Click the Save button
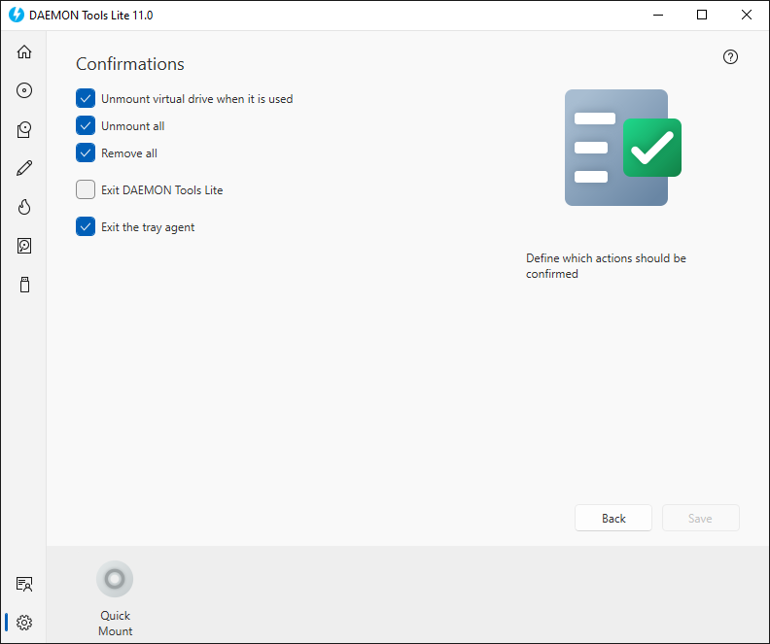The height and width of the screenshot is (644, 770). tap(700, 518)
